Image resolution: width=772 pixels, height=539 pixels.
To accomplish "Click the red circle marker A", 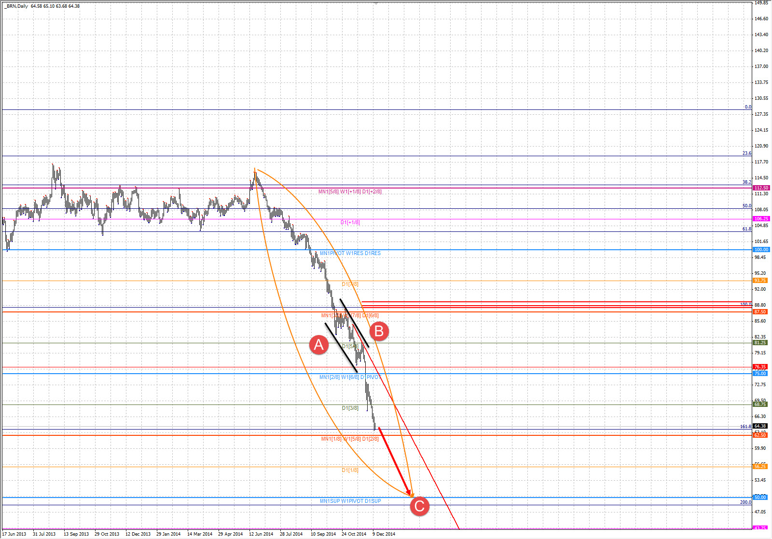I will click(318, 345).
